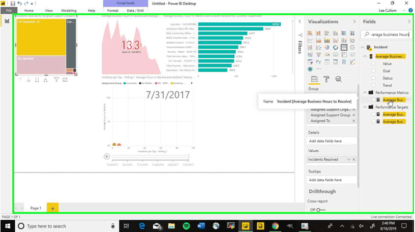Viewport: 415px width, 232px height.
Task: Open the Incidents Resolved field dropdown
Action: 348,159
